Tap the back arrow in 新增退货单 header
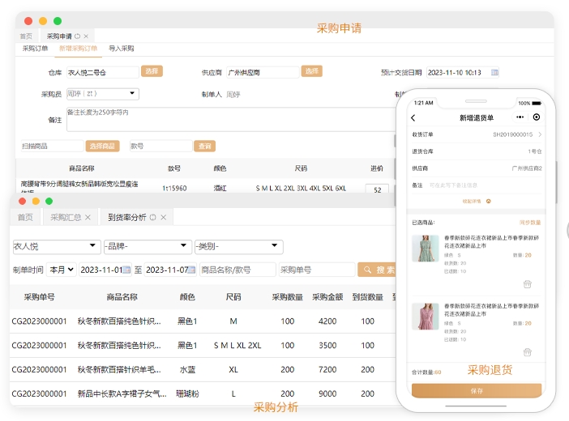The width and height of the screenshot is (569, 421). pos(413,117)
